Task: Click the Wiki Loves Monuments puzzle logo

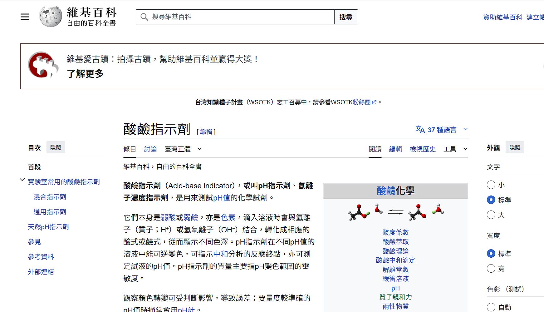Action: 43,65
